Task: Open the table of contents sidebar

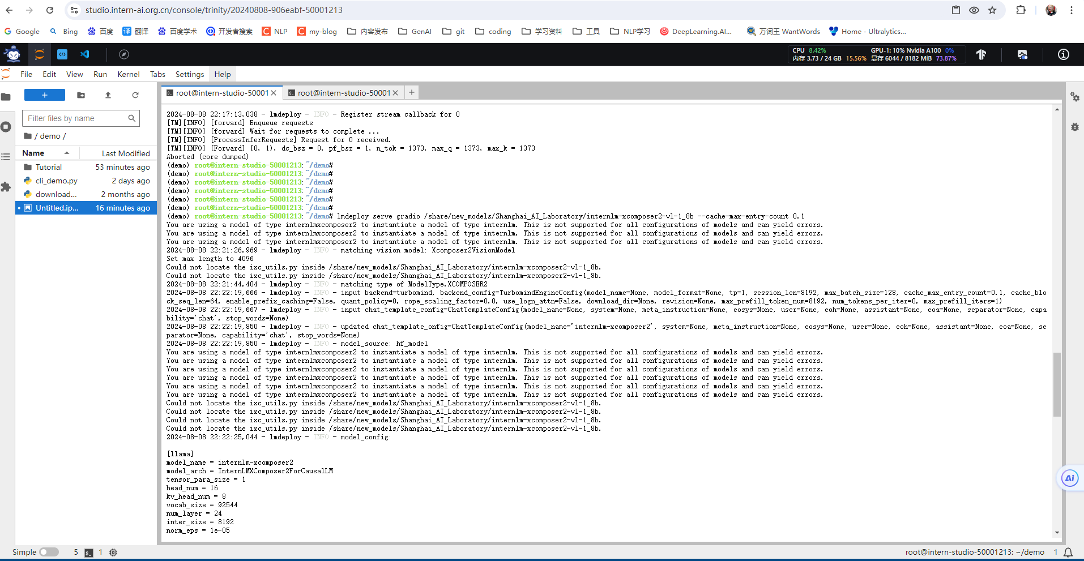Action: click(x=6, y=157)
